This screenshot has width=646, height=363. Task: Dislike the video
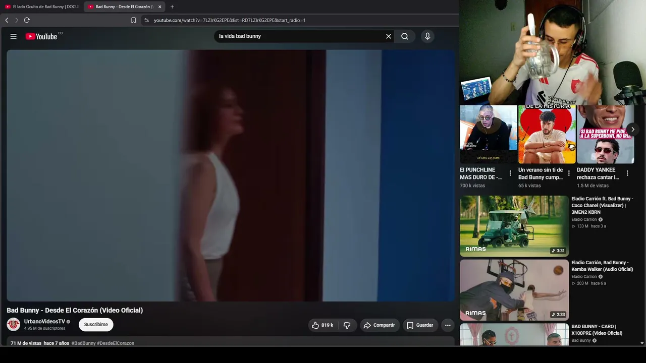click(x=347, y=325)
